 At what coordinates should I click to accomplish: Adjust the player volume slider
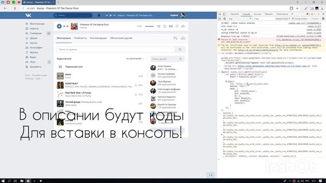pos(149,26)
